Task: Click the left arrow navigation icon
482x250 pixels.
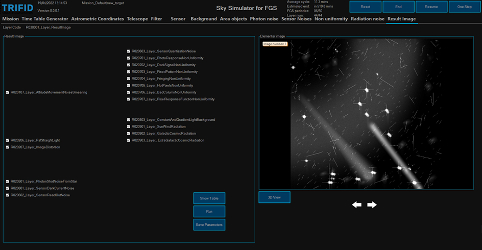Action: pyautogui.click(x=357, y=205)
